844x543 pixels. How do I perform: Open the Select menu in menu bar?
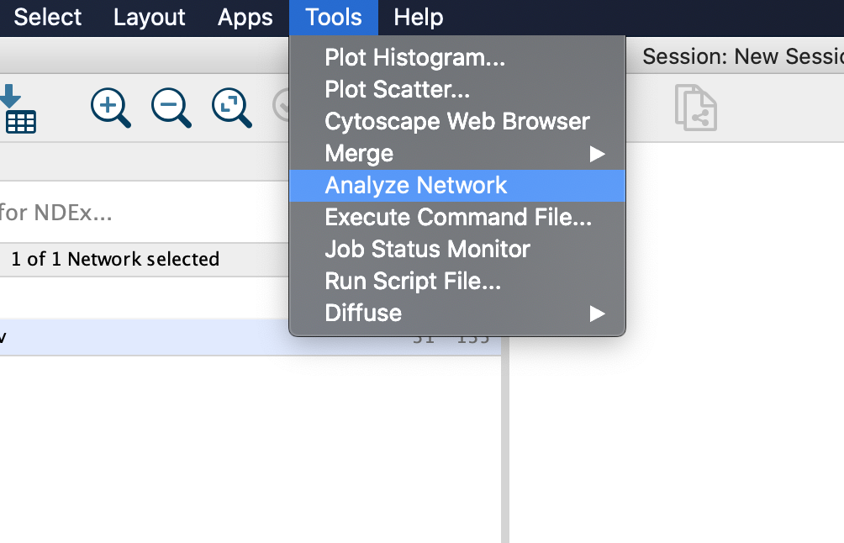(48, 18)
